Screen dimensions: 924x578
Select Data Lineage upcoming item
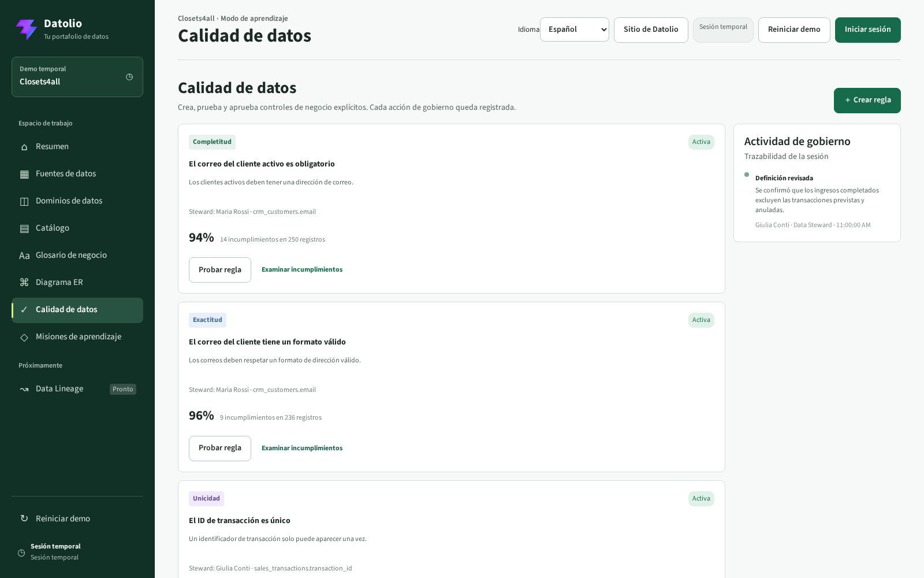click(x=77, y=389)
